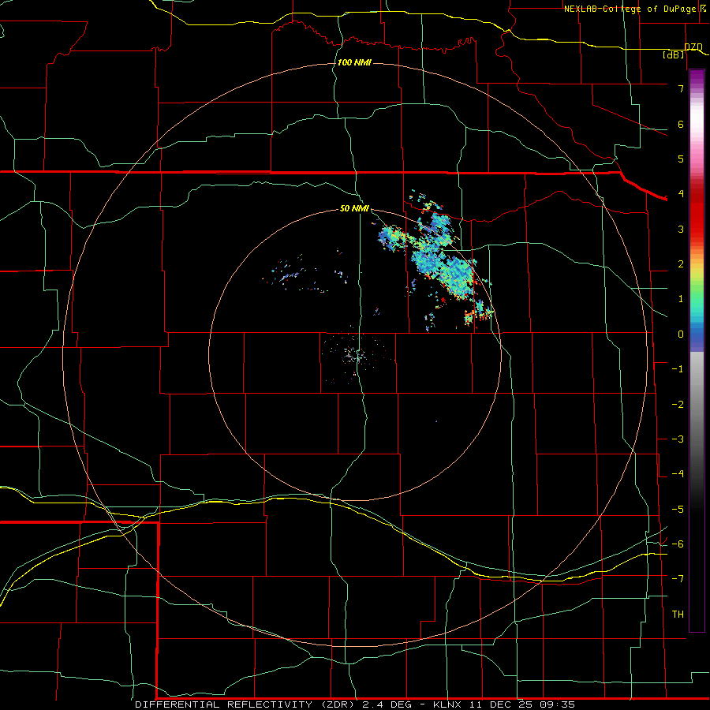Click the TH threshold scale label
The height and width of the screenshot is (710, 710).
point(678,615)
